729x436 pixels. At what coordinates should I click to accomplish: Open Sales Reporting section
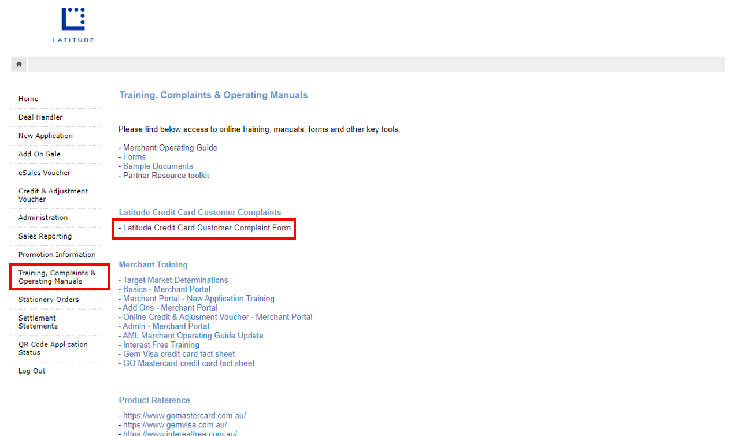pyautogui.click(x=45, y=236)
